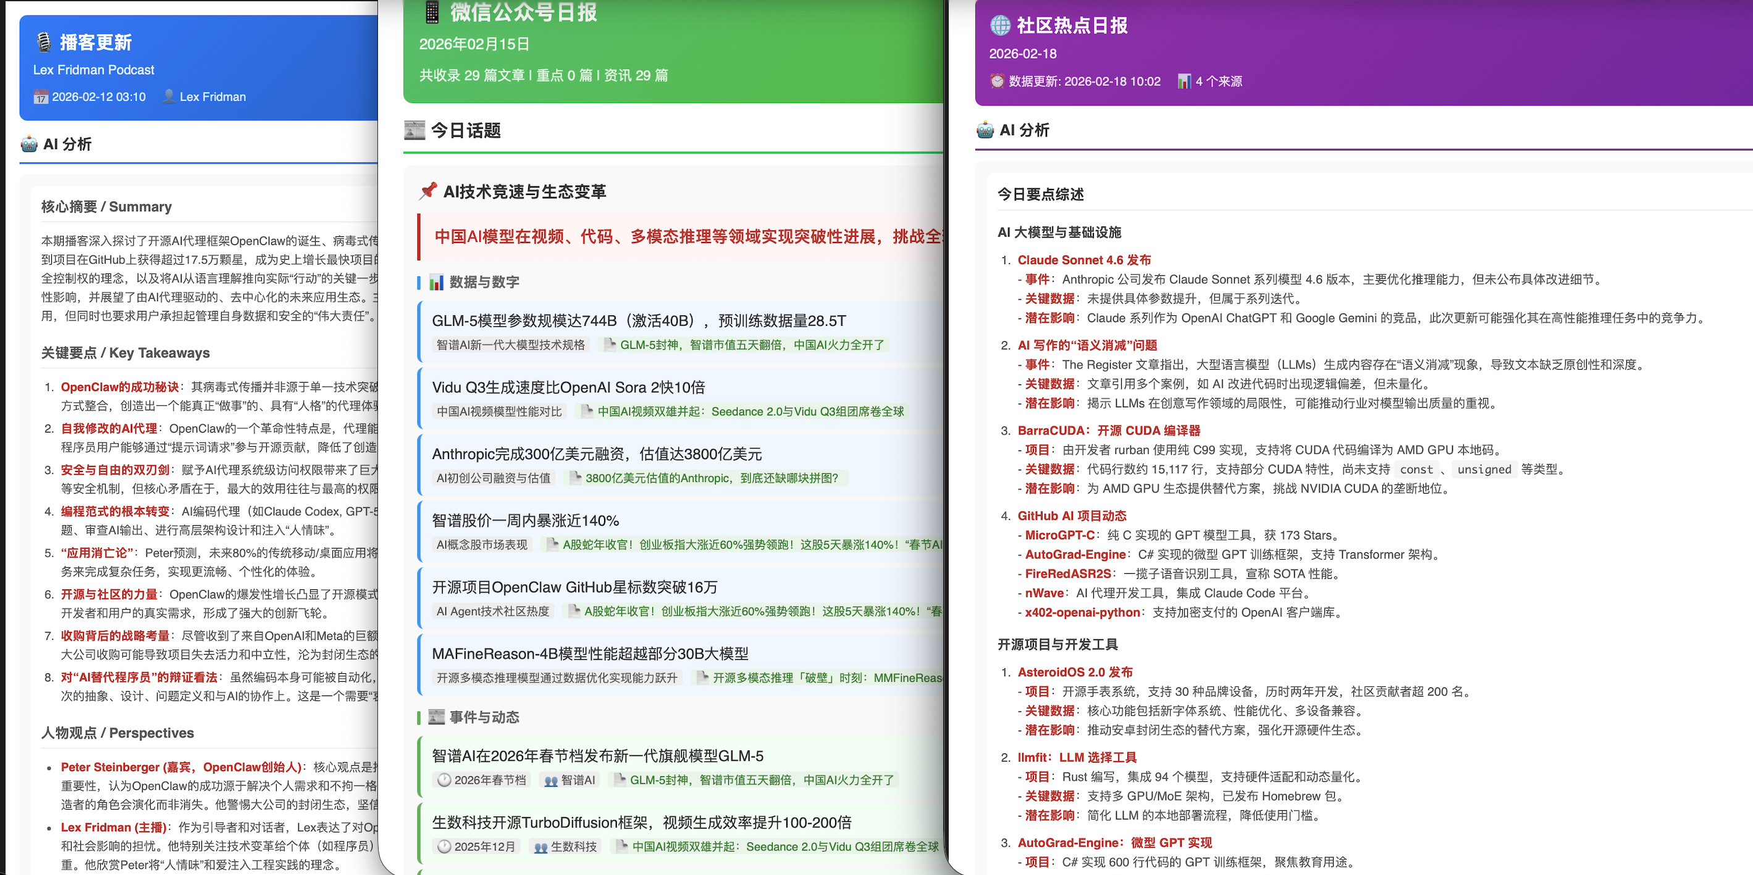Click the 开源项目与开发工具 section heading
1753x875 pixels.
click(1057, 644)
